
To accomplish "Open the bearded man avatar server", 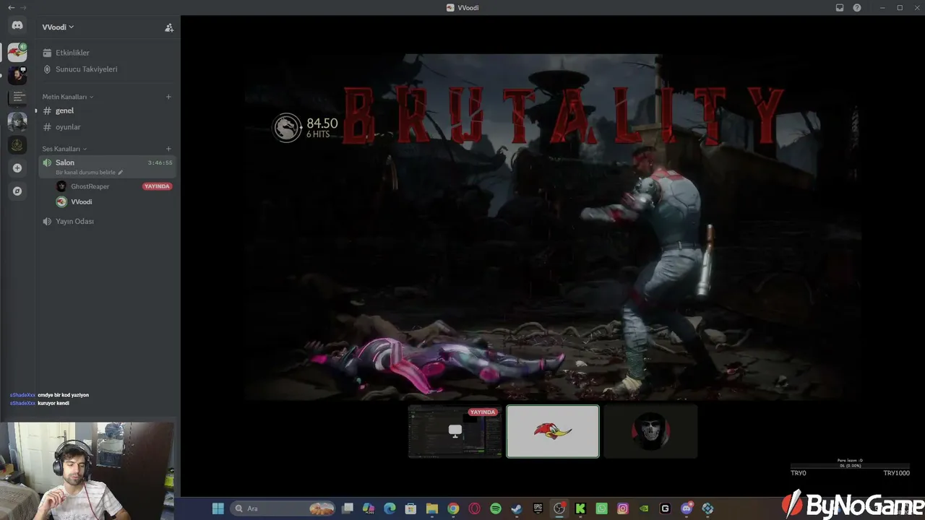I will 17,75.
